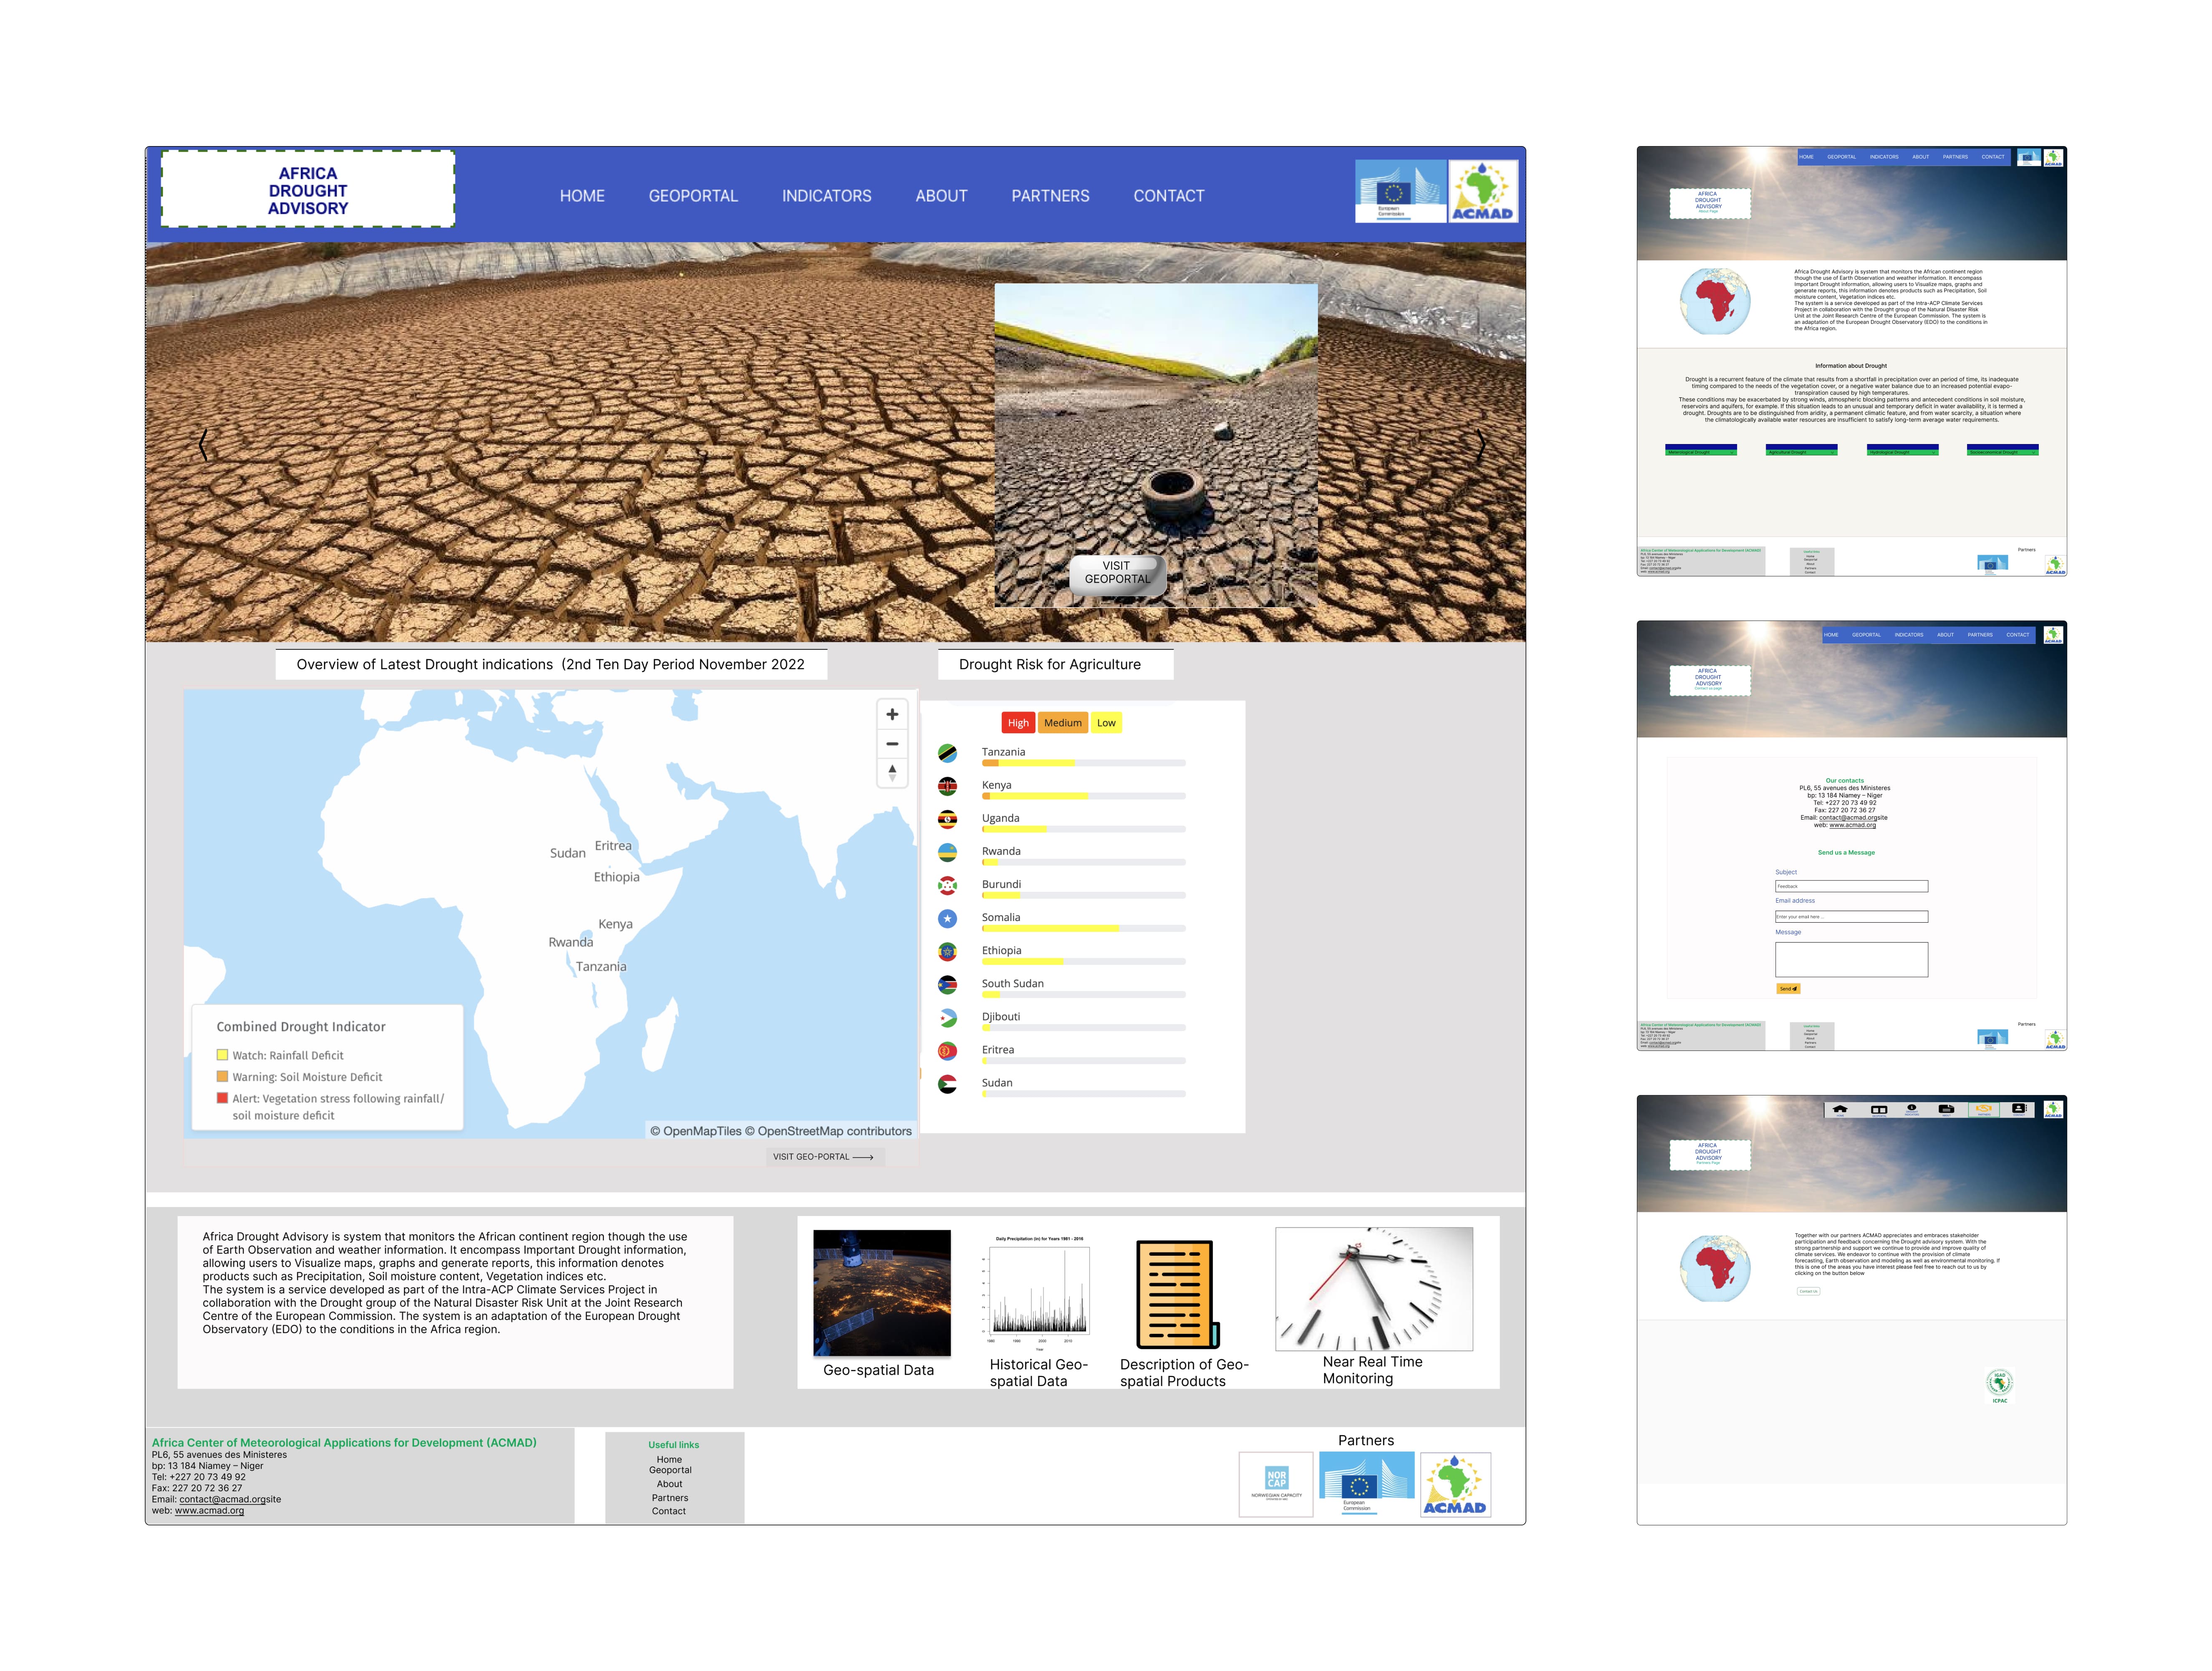
Task: Click the Rwanda flag icon
Action: click(947, 852)
